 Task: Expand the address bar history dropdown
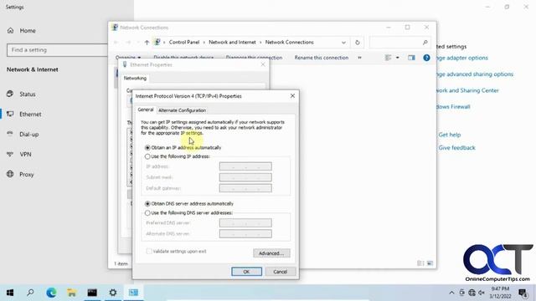pos(343,43)
